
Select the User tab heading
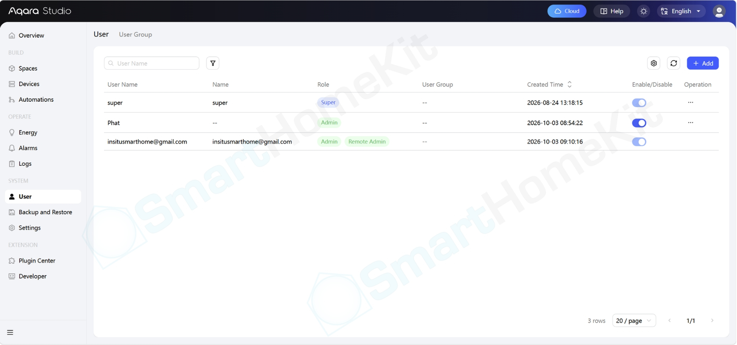pos(101,35)
